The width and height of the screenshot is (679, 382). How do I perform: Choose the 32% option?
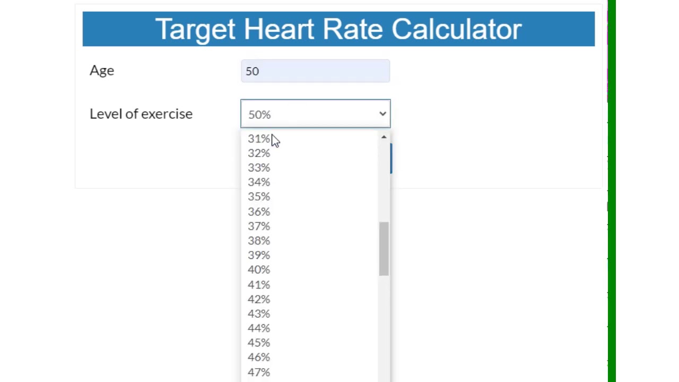[259, 153]
